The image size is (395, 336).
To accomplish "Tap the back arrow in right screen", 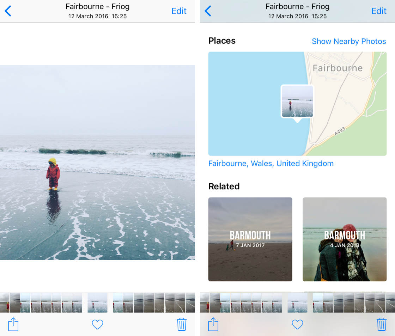I will [x=208, y=11].
